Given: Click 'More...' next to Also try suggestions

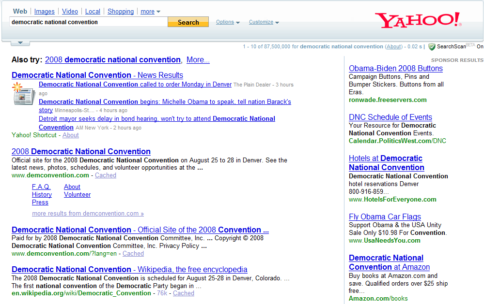Looking at the screenshot, I should (198, 59).
